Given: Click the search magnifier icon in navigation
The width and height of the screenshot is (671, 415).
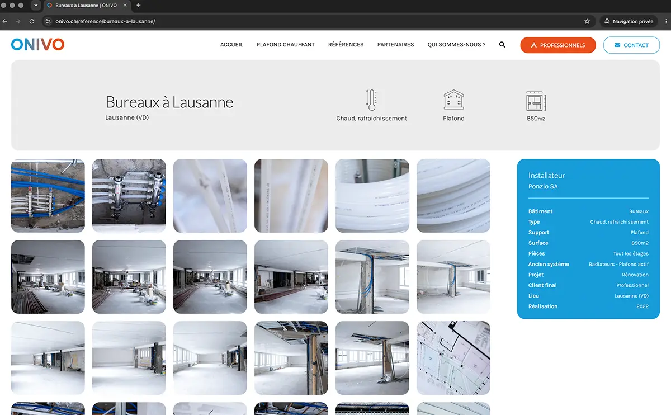Looking at the screenshot, I should [x=502, y=45].
